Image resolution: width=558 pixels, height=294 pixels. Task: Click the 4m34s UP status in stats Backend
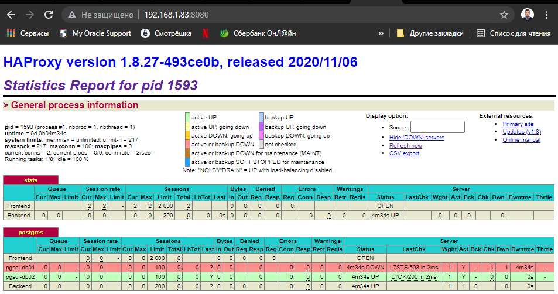[385, 216]
